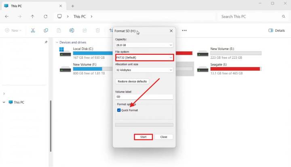Open the Details pane

click(276, 31)
